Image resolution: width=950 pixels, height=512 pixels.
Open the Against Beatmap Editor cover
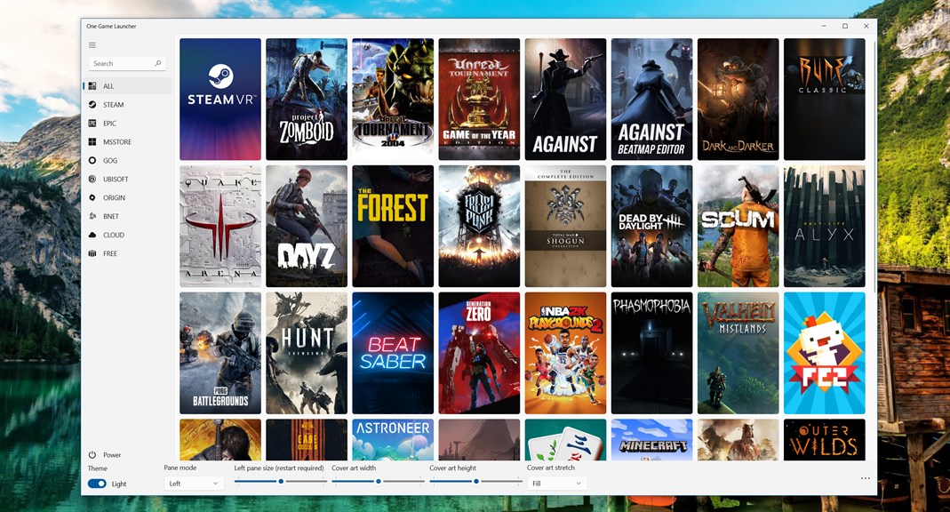tap(652, 100)
